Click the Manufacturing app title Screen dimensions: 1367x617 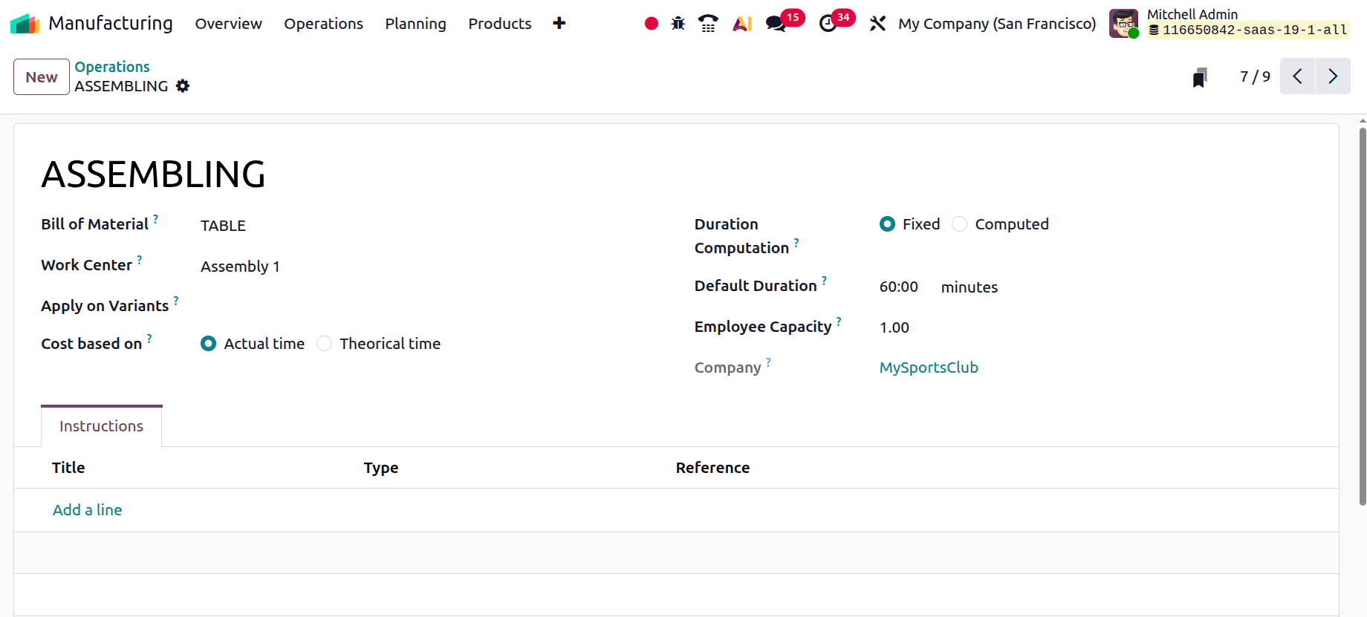click(111, 24)
